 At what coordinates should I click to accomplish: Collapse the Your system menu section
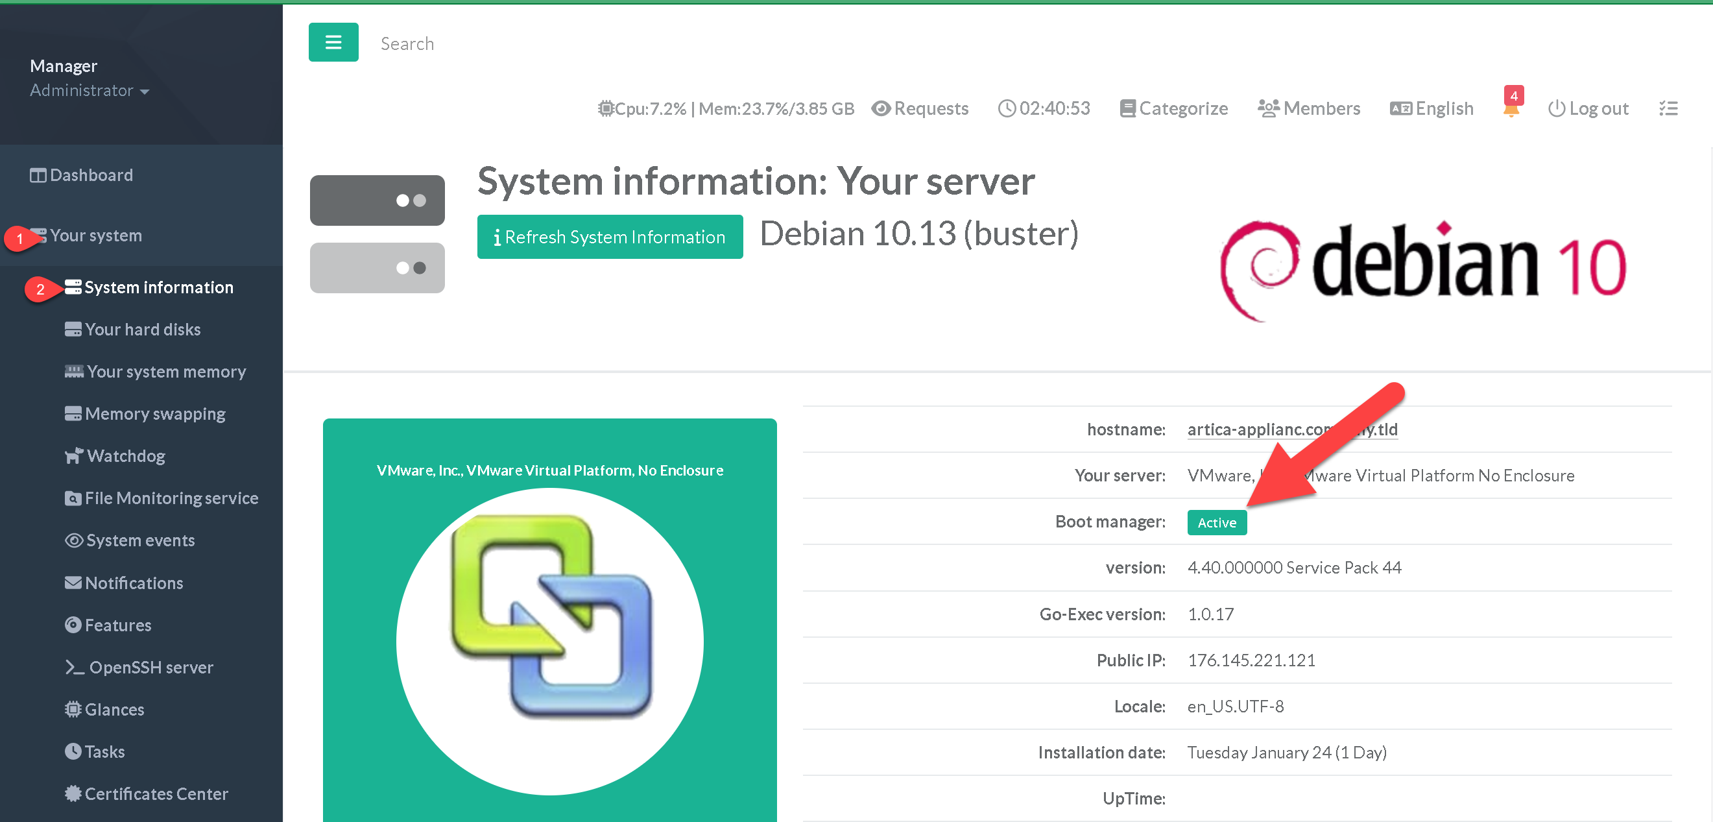[96, 236]
